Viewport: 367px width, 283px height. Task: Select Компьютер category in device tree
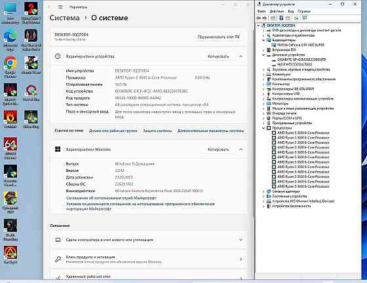coord(281,84)
